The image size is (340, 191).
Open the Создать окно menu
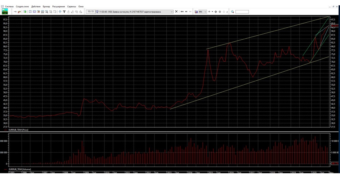(x=22, y=6)
